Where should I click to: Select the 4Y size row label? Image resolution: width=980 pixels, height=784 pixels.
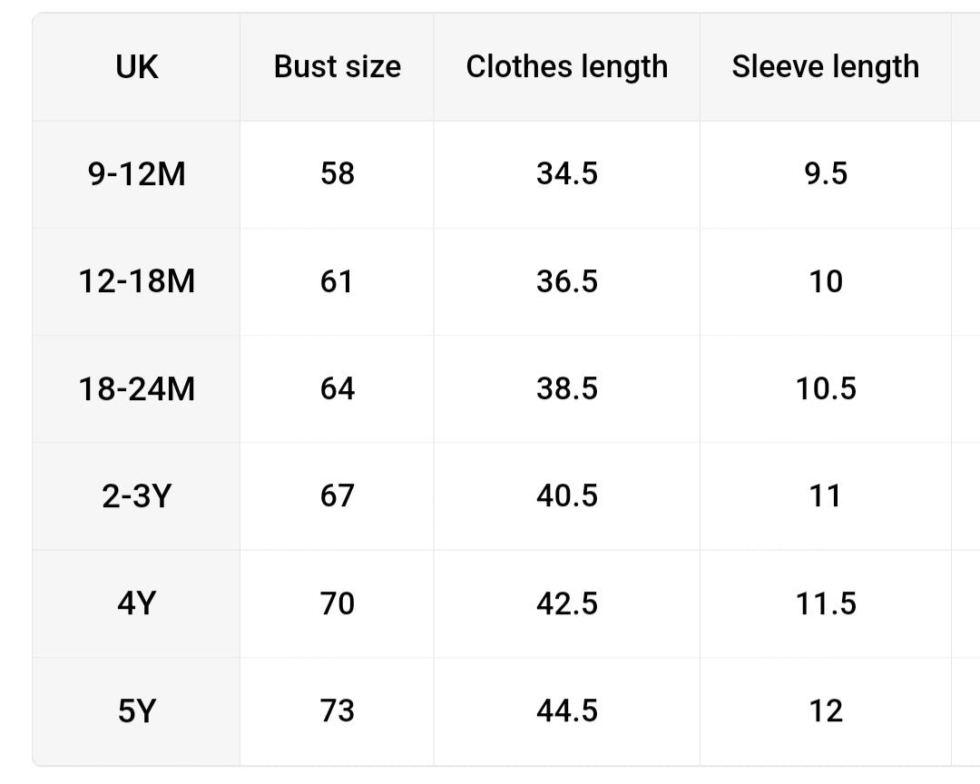[x=137, y=603]
